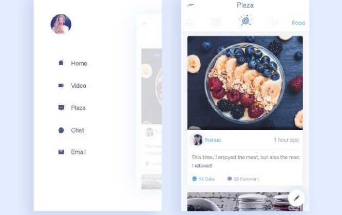Switch to the Food category tab
342x215 pixels.
coord(298,23)
